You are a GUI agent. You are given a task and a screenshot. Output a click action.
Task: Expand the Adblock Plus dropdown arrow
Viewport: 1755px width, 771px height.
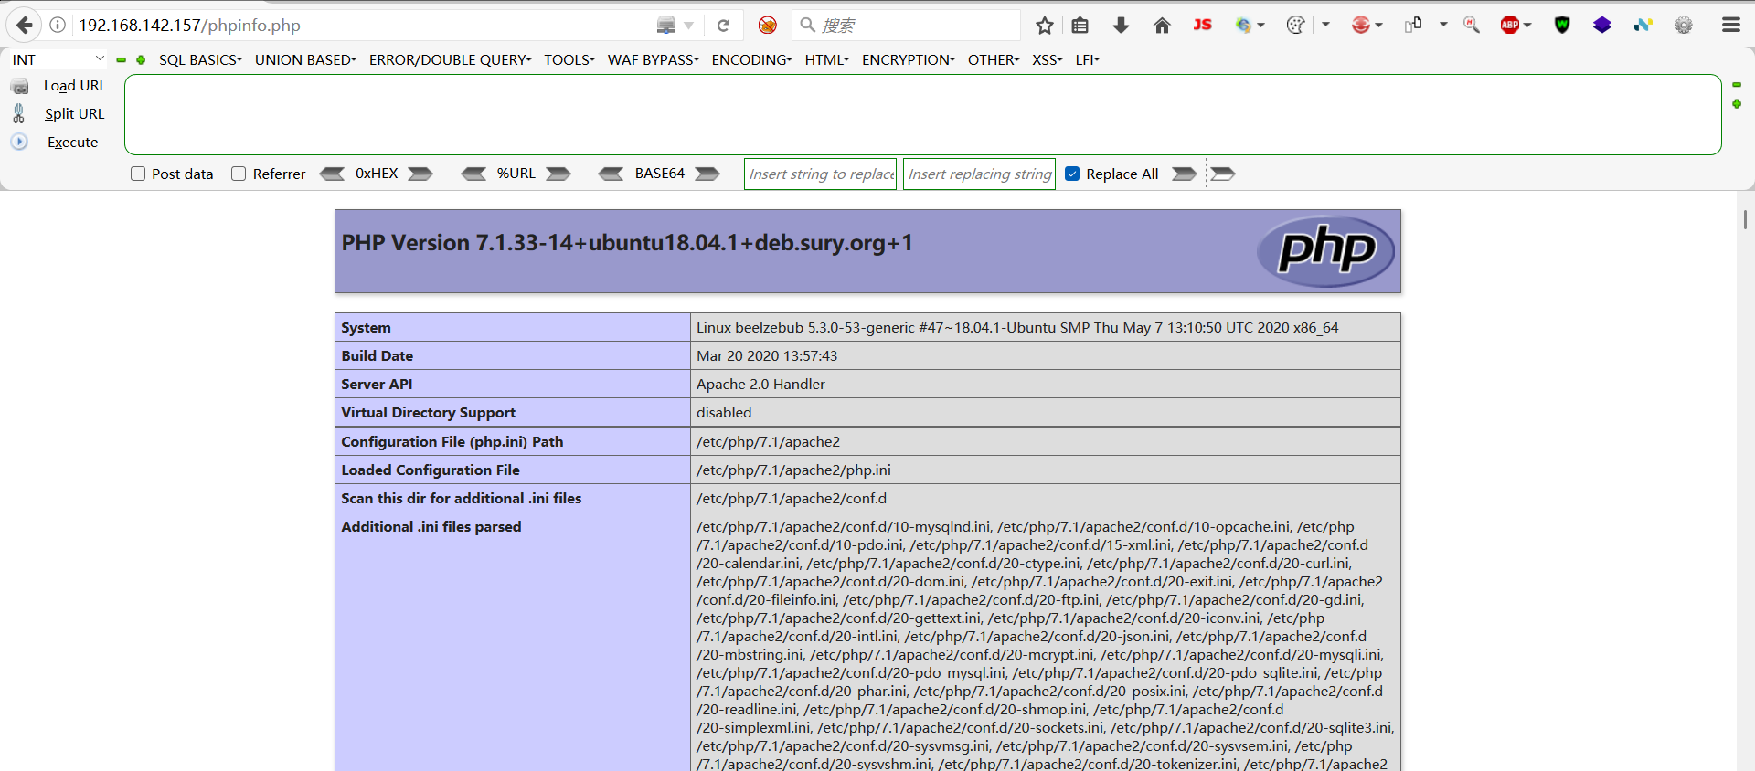tap(1527, 26)
